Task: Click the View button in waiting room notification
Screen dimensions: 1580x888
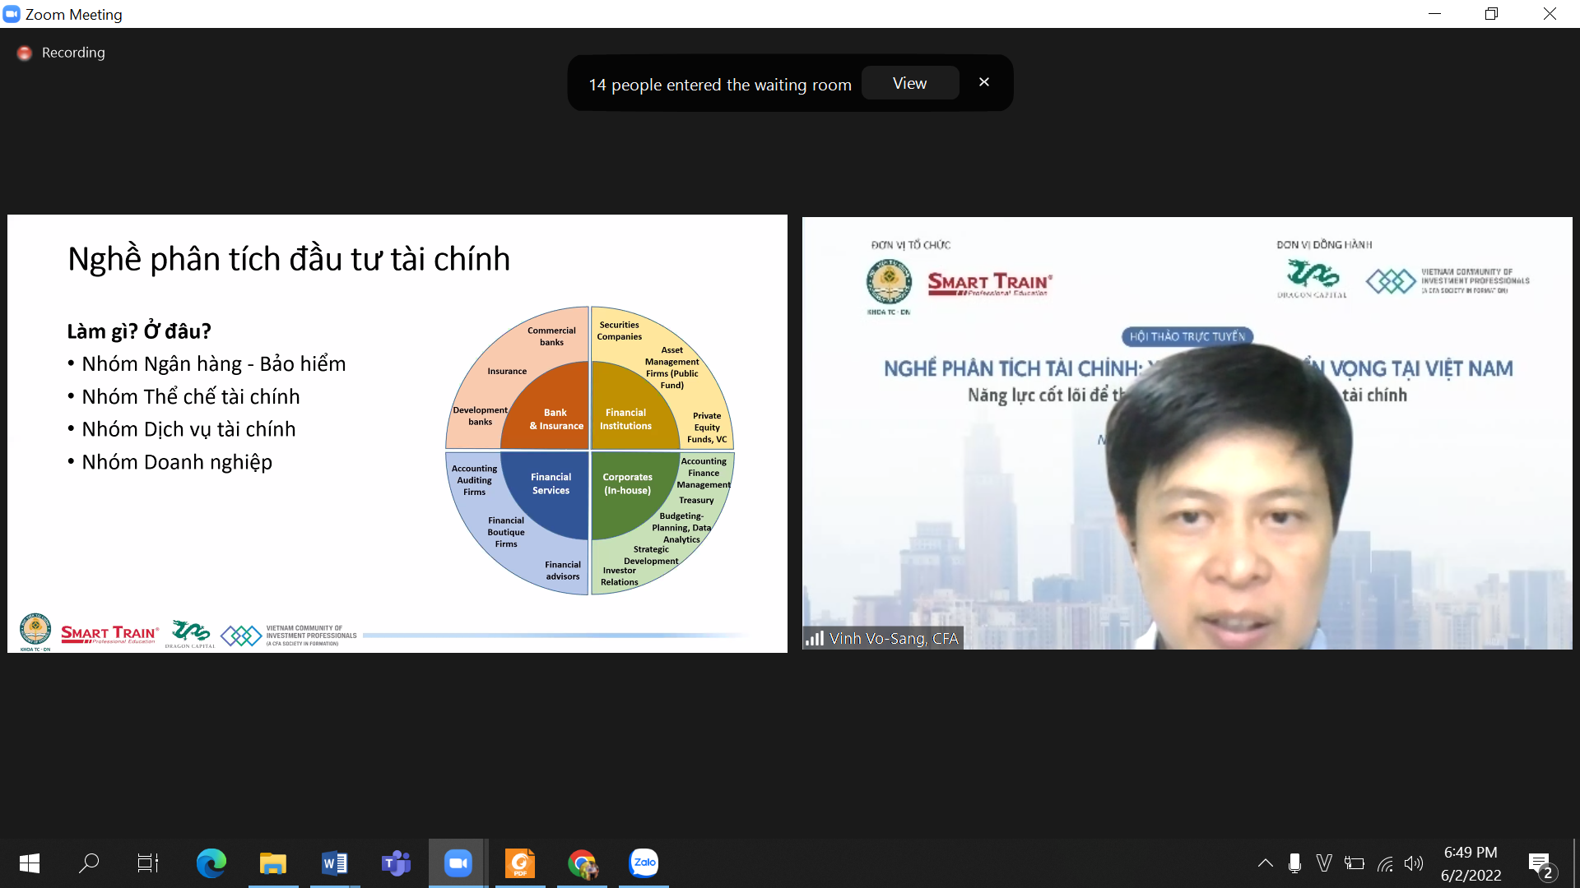Action: [x=909, y=83]
